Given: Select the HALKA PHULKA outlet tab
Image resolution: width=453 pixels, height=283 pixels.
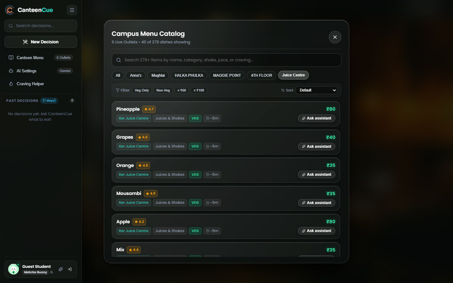Looking at the screenshot, I should click(189, 75).
